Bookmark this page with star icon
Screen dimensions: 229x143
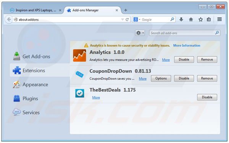[200, 19]
